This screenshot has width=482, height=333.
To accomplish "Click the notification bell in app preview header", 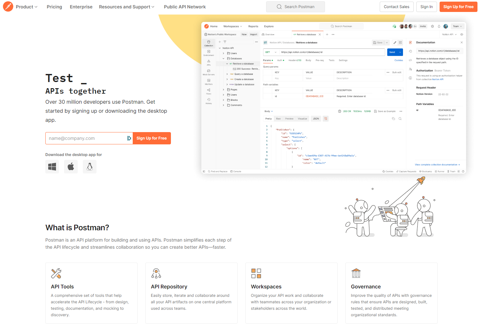I will click(x=439, y=26).
